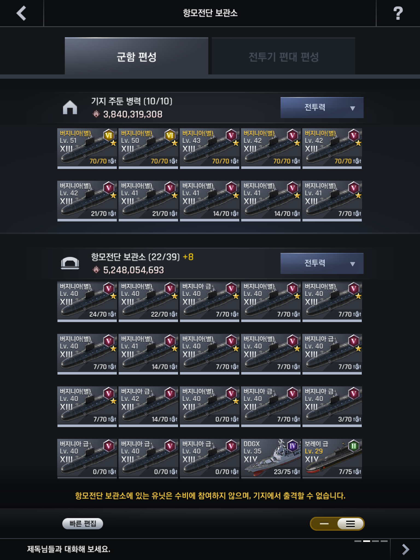This screenshot has height=560, width=420.
Task: Tap the back arrow icon
Action: [21, 13]
